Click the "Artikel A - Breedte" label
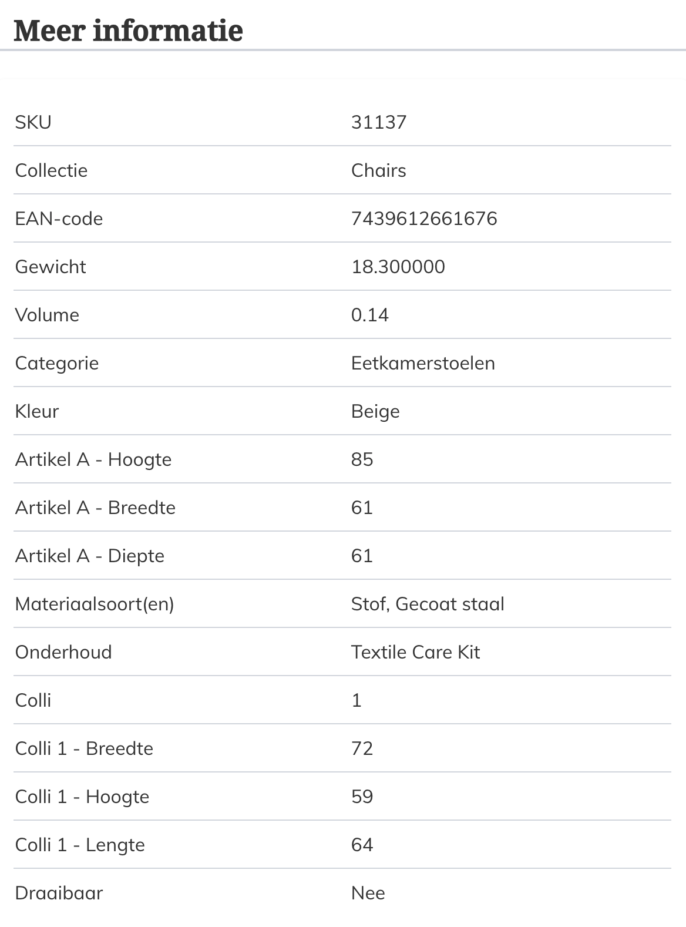Viewport: 686px width, 927px height. click(x=95, y=508)
